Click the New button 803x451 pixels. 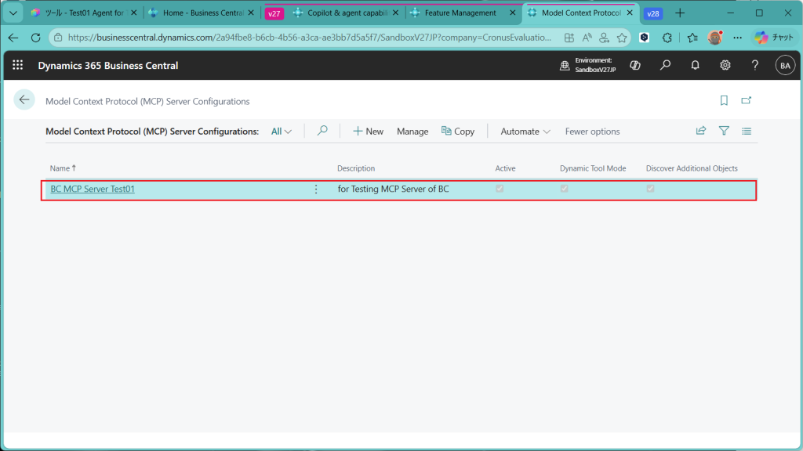click(368, 132)
